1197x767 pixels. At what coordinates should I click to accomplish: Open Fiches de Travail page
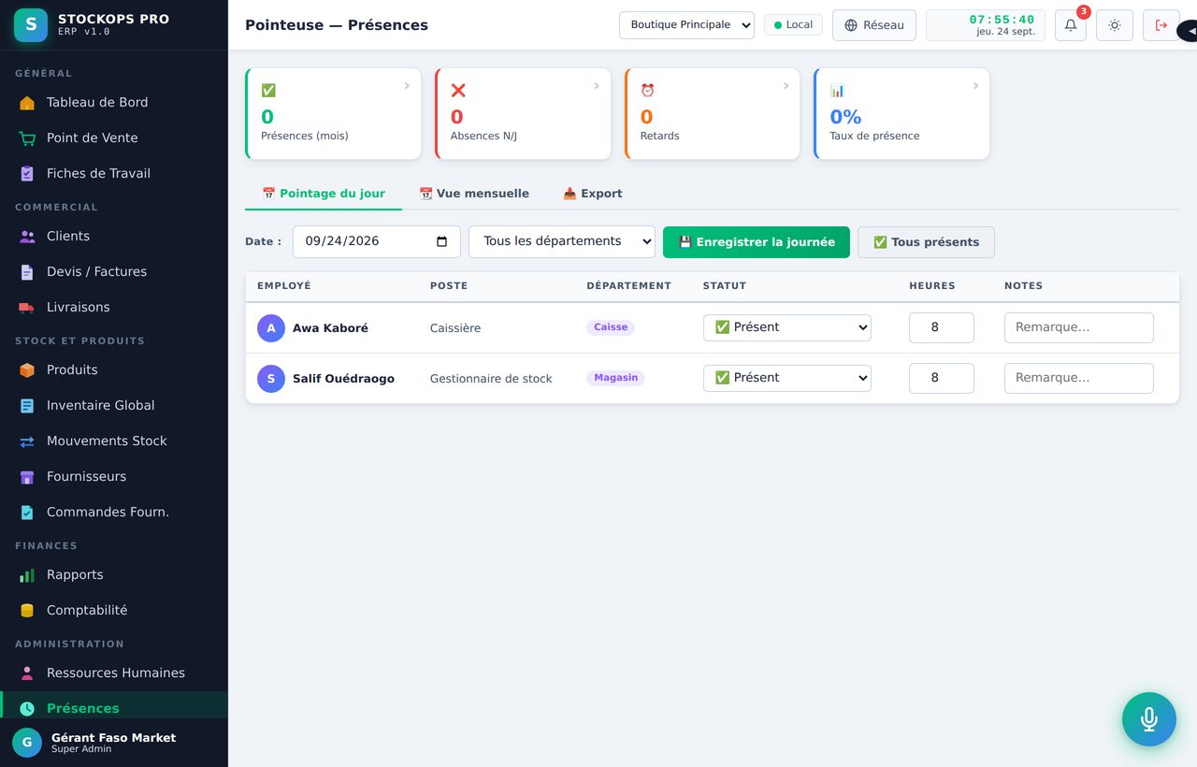coord(114,173)
